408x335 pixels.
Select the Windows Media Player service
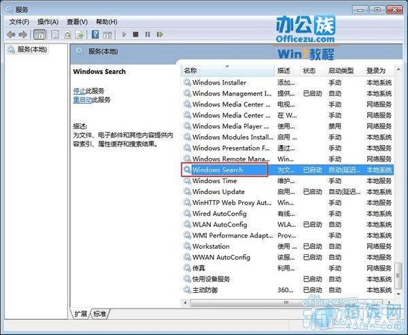pyautogui.click(x=288, y=126)
